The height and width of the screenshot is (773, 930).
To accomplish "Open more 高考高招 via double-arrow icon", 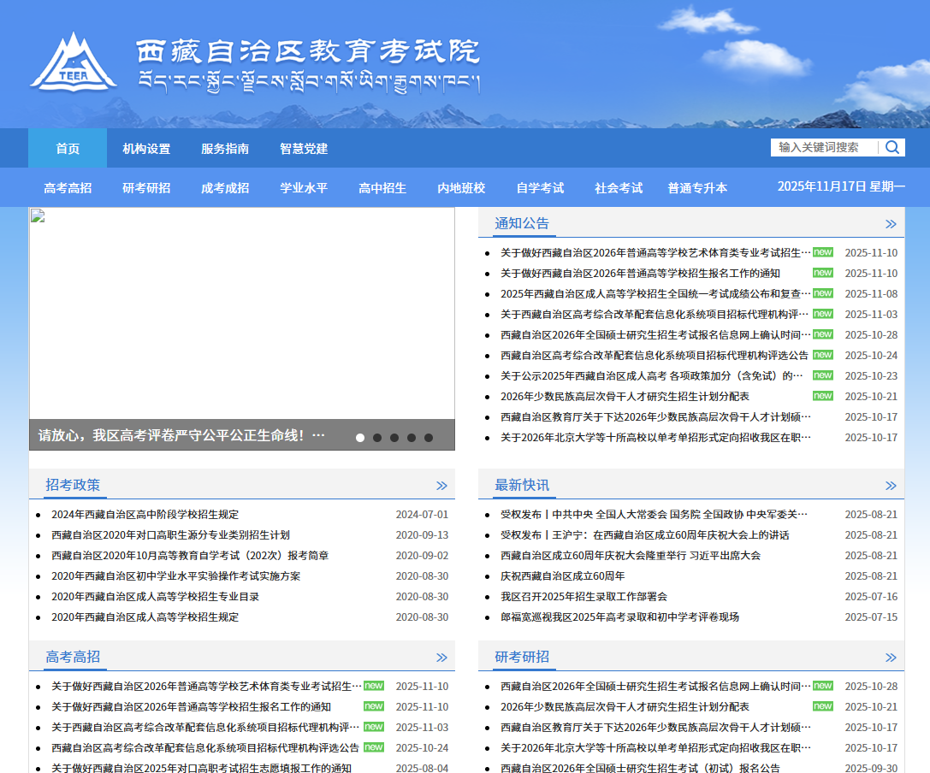I will point(441,658).
